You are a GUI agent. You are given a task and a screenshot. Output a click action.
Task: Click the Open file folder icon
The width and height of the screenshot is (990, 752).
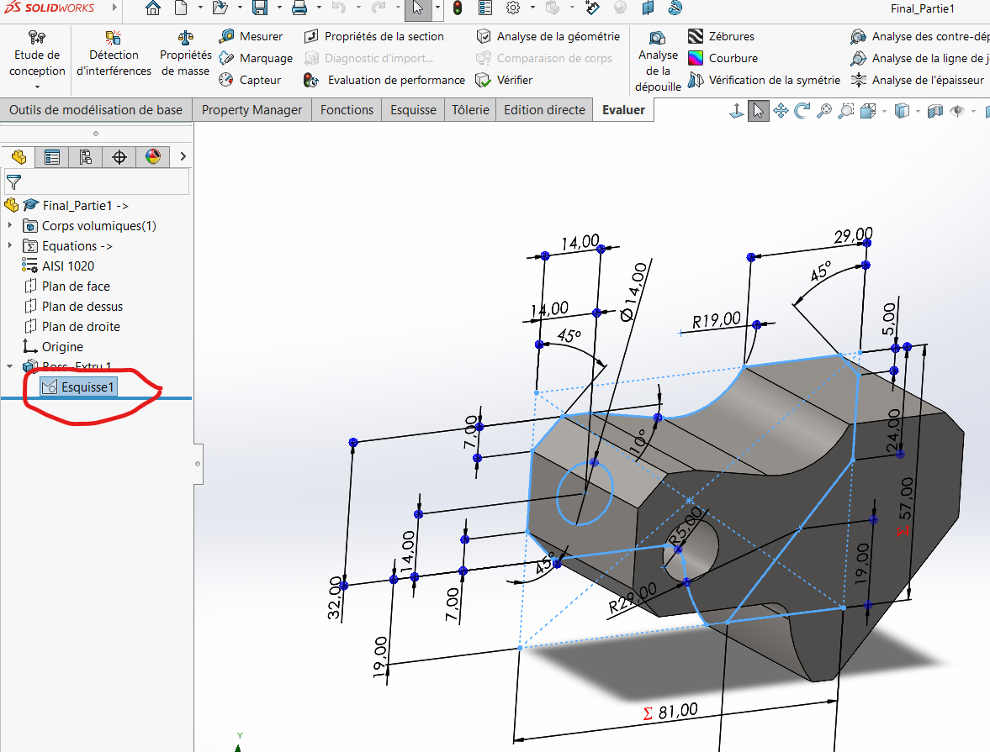[220, 8]
